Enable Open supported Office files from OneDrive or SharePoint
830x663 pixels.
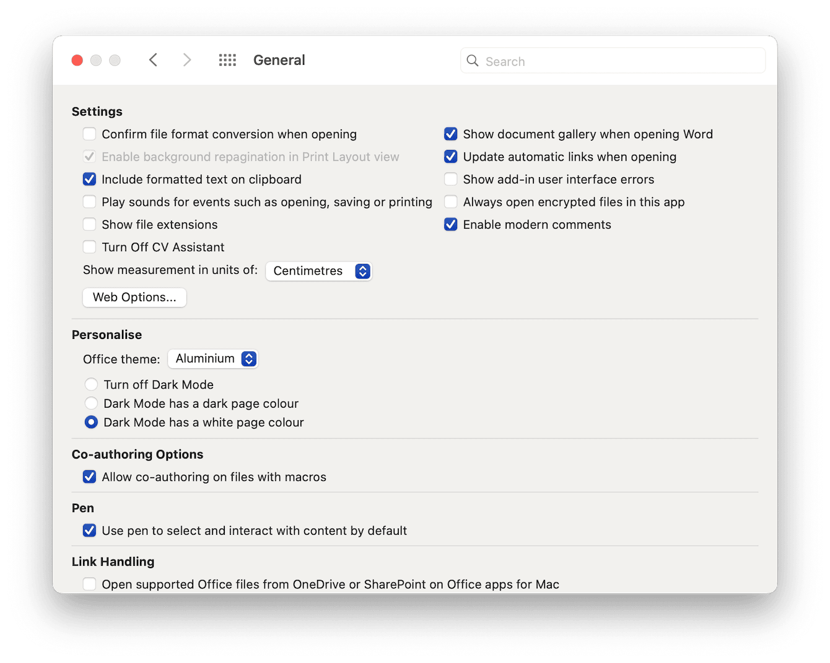pyautogui.click(x=89, y=584)
